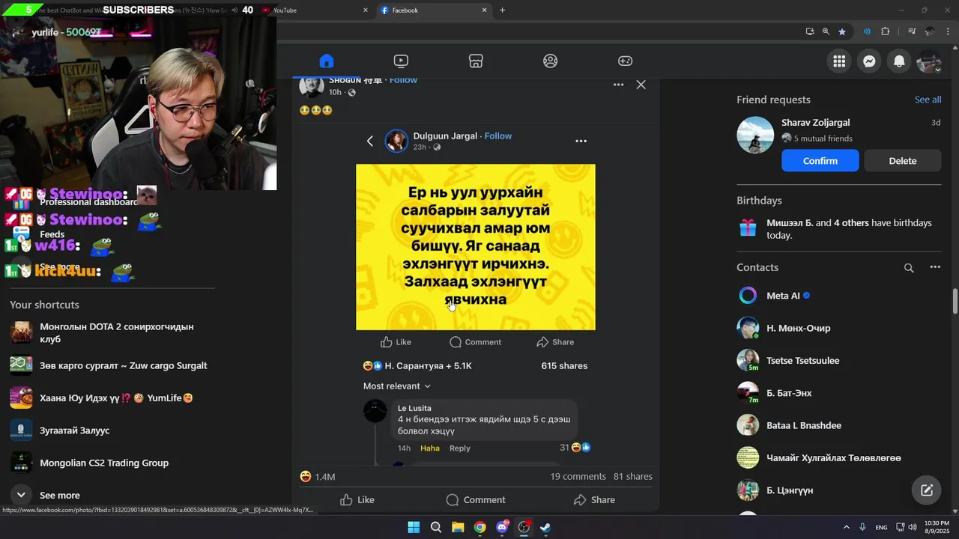959x539 pixels.
Task: Toggle Haha reaction on Le Lusita's comment
Action: click(x=430, y=448)
